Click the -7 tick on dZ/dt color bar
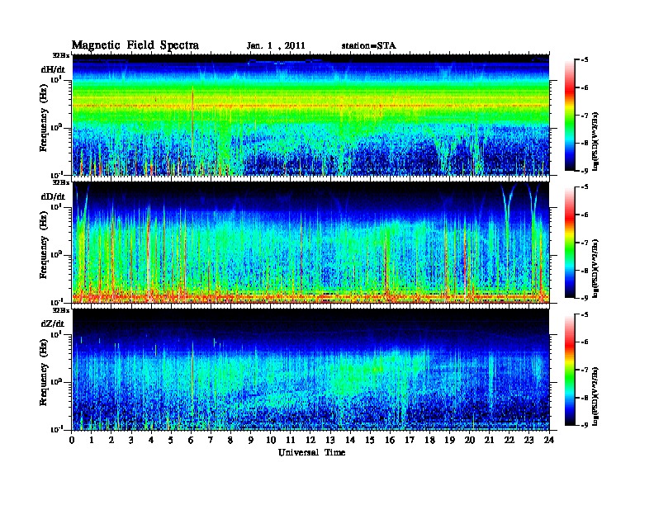 pyautogui.click(x=585, y=370)
